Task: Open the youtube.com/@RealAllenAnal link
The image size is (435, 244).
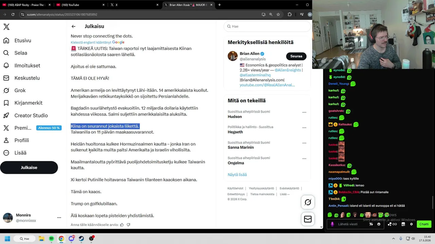Action: point(267,85)
